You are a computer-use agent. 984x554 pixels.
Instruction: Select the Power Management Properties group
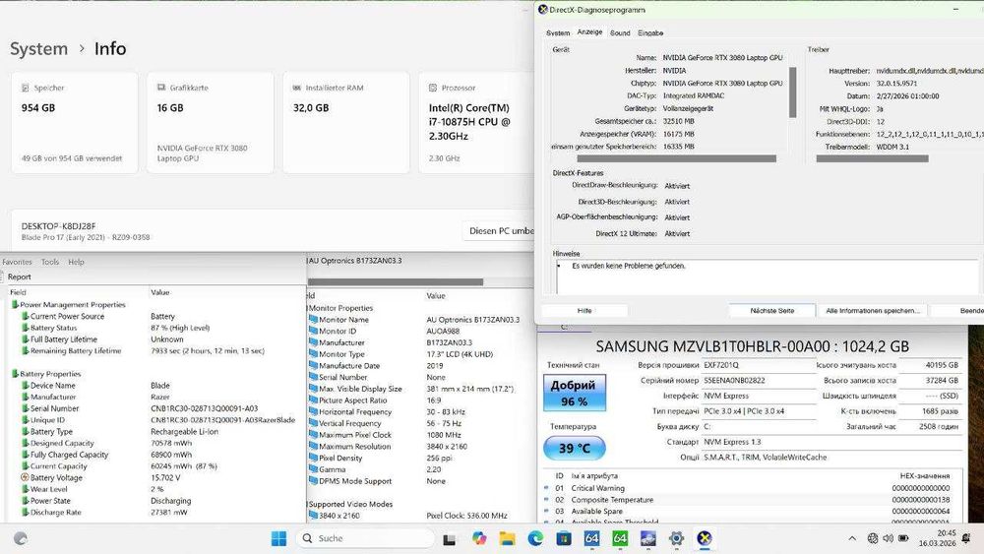click(x=72, y=304)
